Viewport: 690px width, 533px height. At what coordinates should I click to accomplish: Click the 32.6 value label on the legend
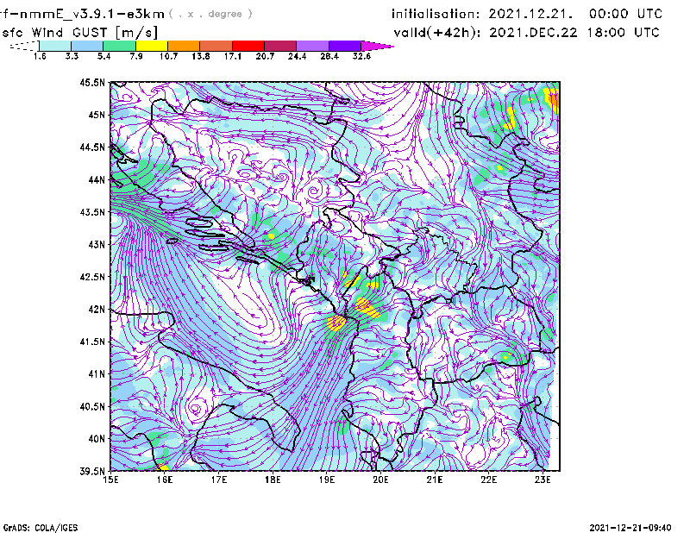(x=362, y=55)
